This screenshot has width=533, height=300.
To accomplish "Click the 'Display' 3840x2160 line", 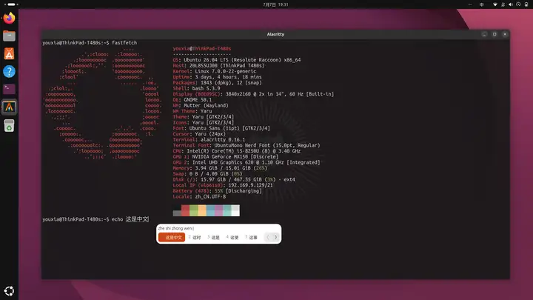I will pyautogui.click(x=253, y=94).
